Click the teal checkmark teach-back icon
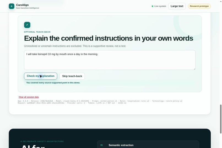Screen dimensions: 222x148 coord(27,25)
